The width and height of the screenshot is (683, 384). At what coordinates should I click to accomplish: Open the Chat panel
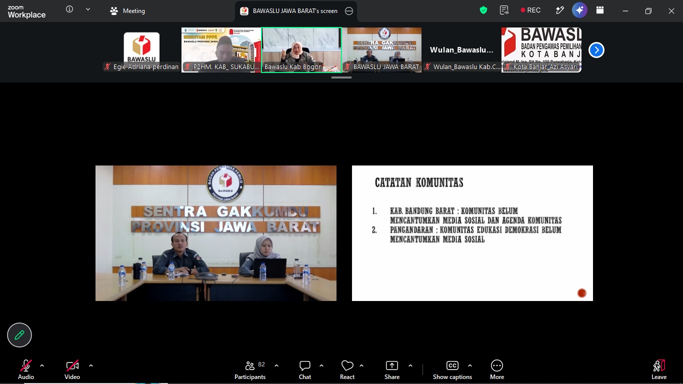click(305, 369)
